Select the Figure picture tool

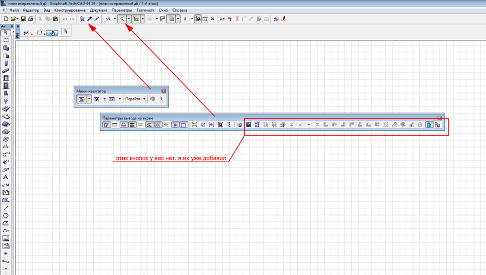[6, 238]
